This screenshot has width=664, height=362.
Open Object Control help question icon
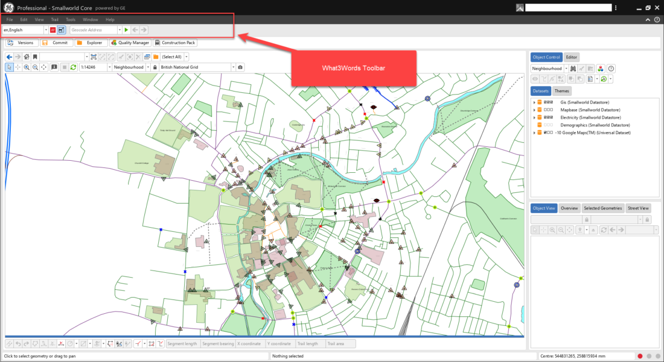(611, 69)
